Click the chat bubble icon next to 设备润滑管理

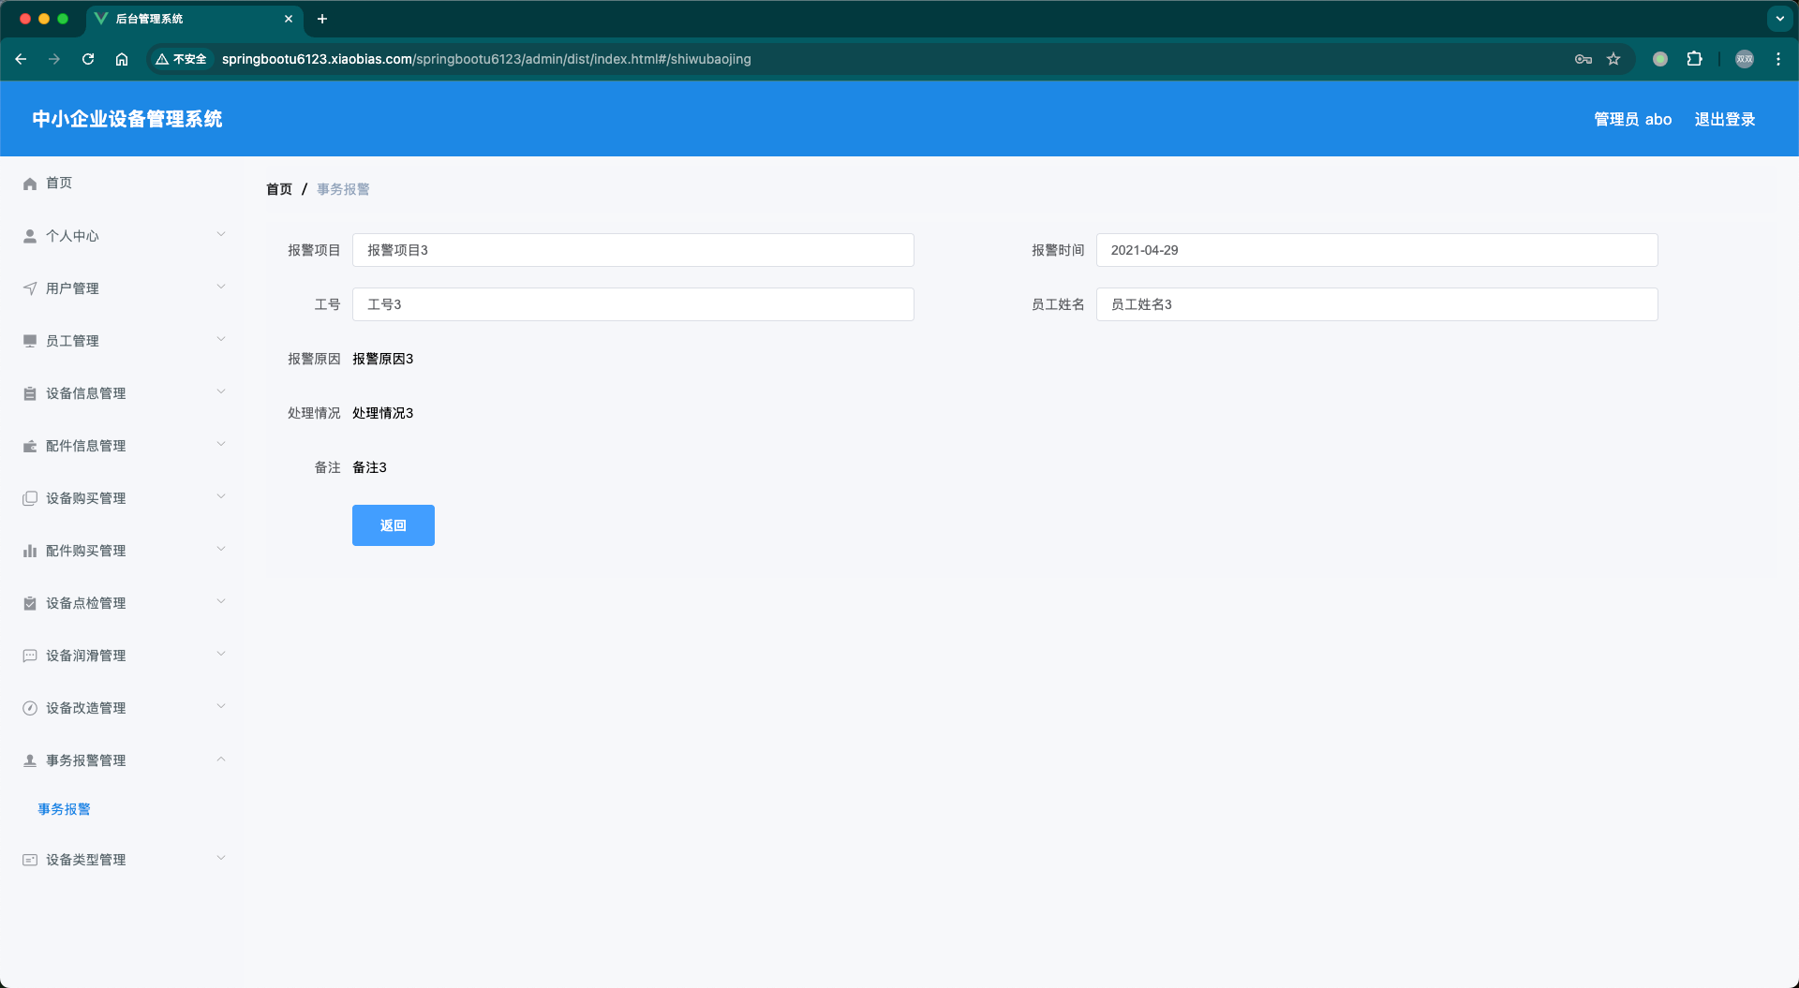pos(30,656)
